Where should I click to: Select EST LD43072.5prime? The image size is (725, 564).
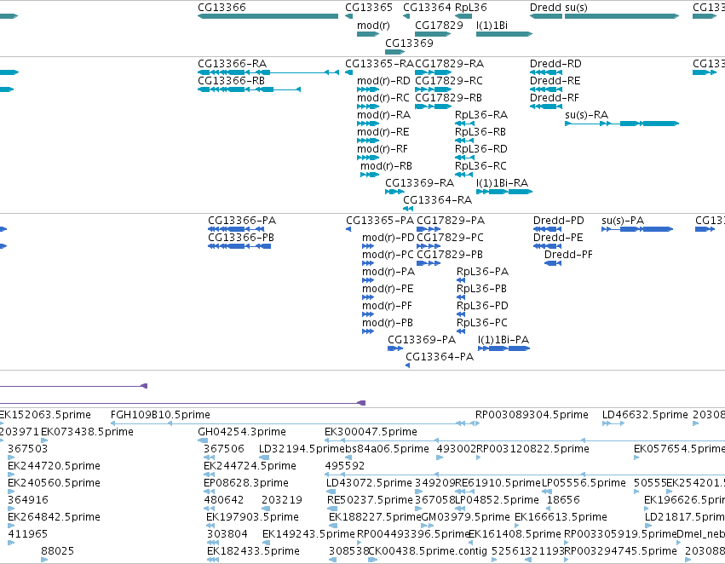(x=369, y=483)
